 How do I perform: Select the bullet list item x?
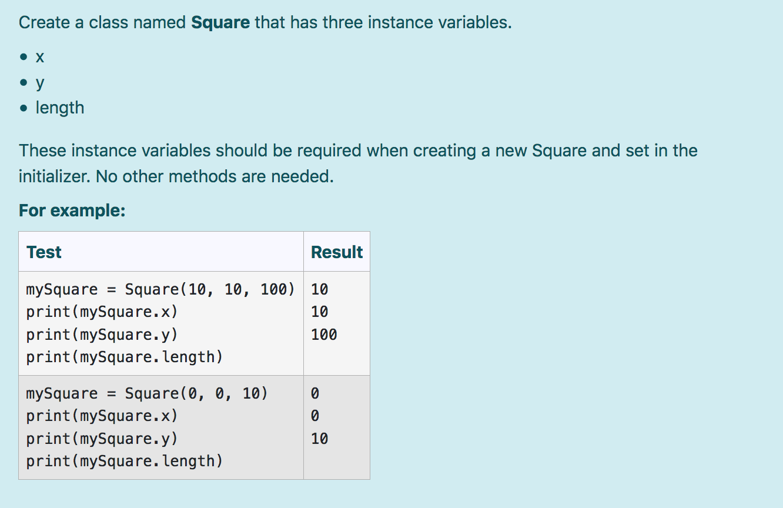tap(39, 56)
